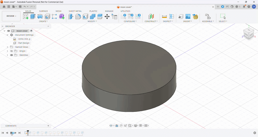The image size is (258, 137).
Task: Open the CREATE dropdown menu
Action: click(x=43, y=21)
